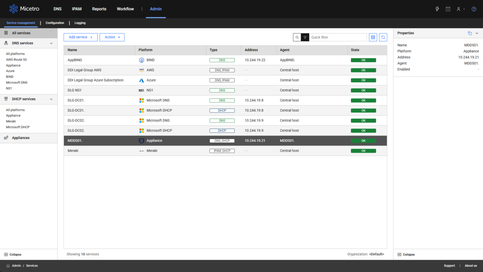Open the About us link

coord(471,266)
